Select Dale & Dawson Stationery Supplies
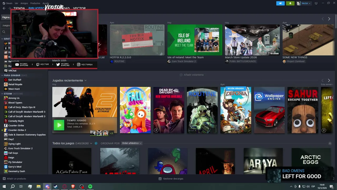337x190 pixels. coord(27,135)
